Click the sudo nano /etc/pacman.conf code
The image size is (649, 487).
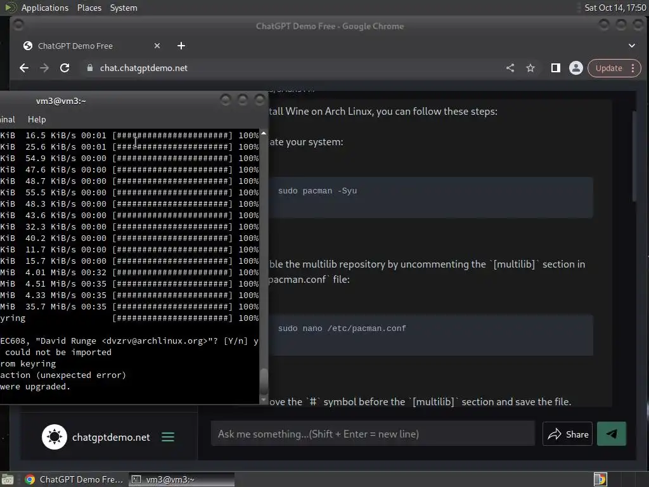[x=342, y=328]
